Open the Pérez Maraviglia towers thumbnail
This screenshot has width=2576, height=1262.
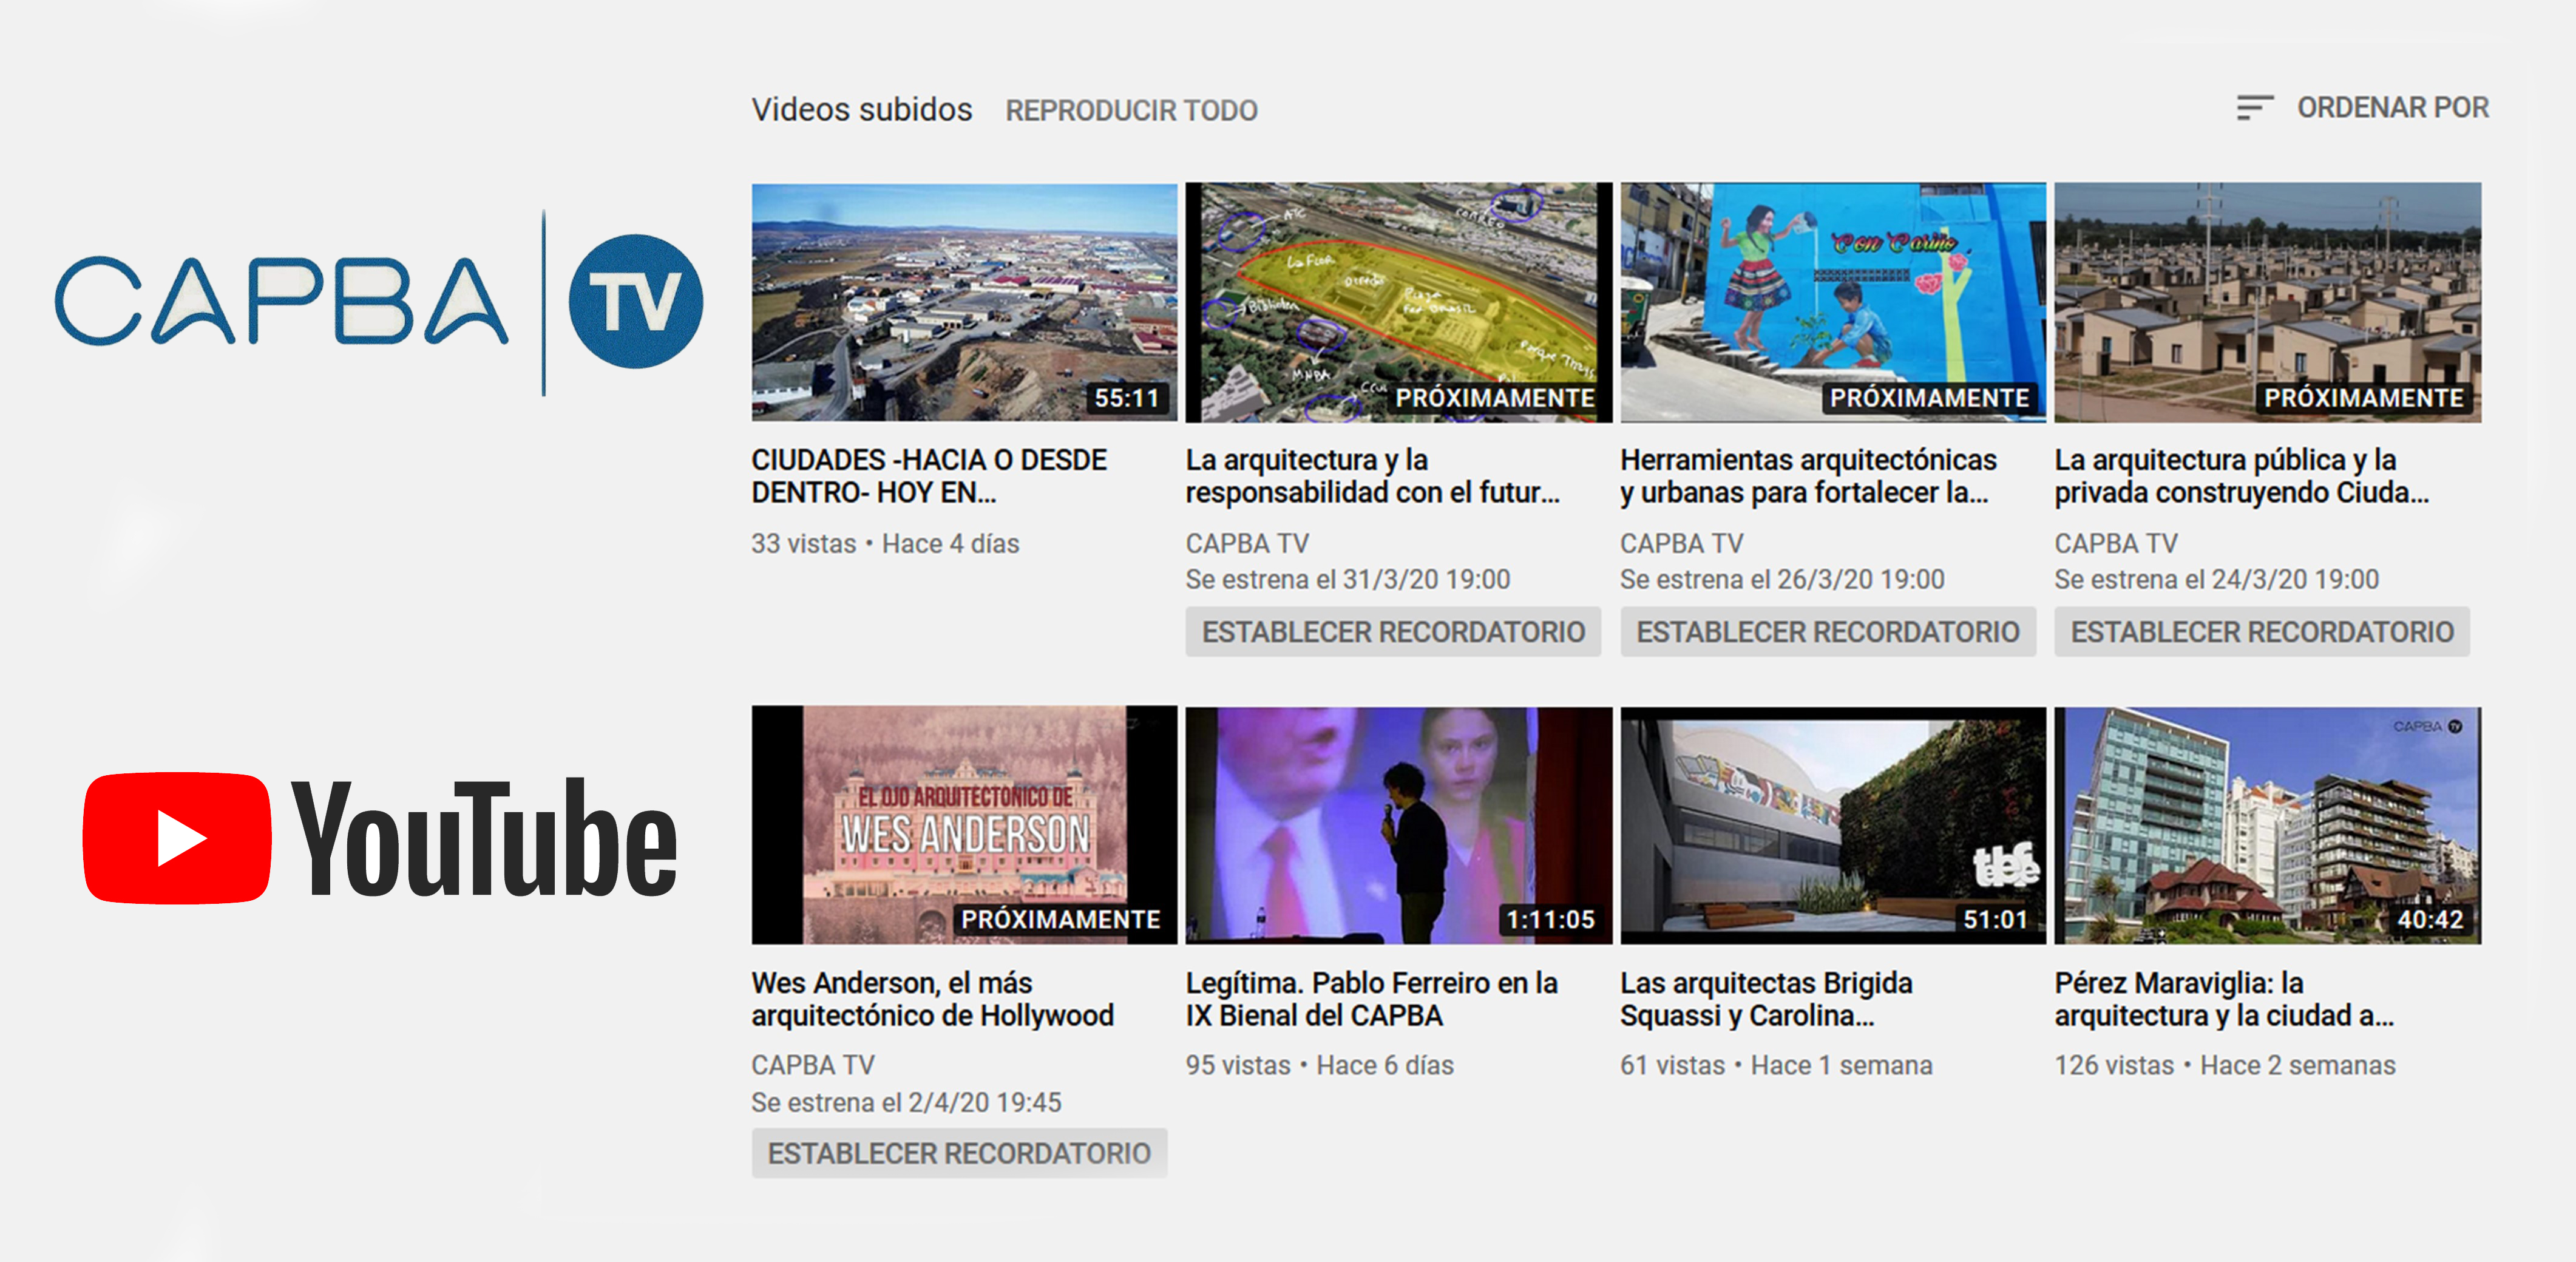2267,825
